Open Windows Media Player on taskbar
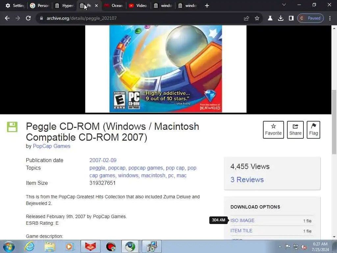Viewport: 337px width, 253px height. tap(70, 246)
